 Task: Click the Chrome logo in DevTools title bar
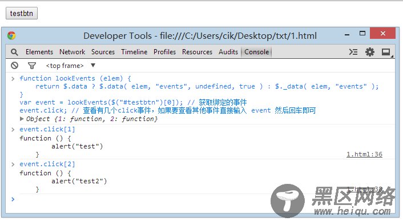tap(11, 35)
